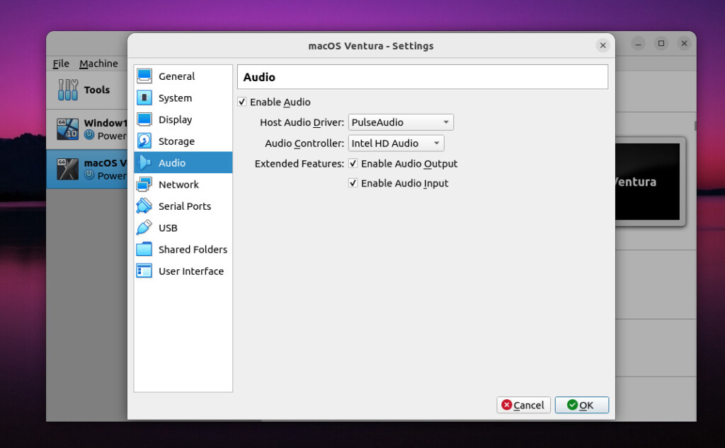This screenshot has height=448, width=725.
Task: Close the macOS Ventura Settings dialog
Action: [603, 45]
